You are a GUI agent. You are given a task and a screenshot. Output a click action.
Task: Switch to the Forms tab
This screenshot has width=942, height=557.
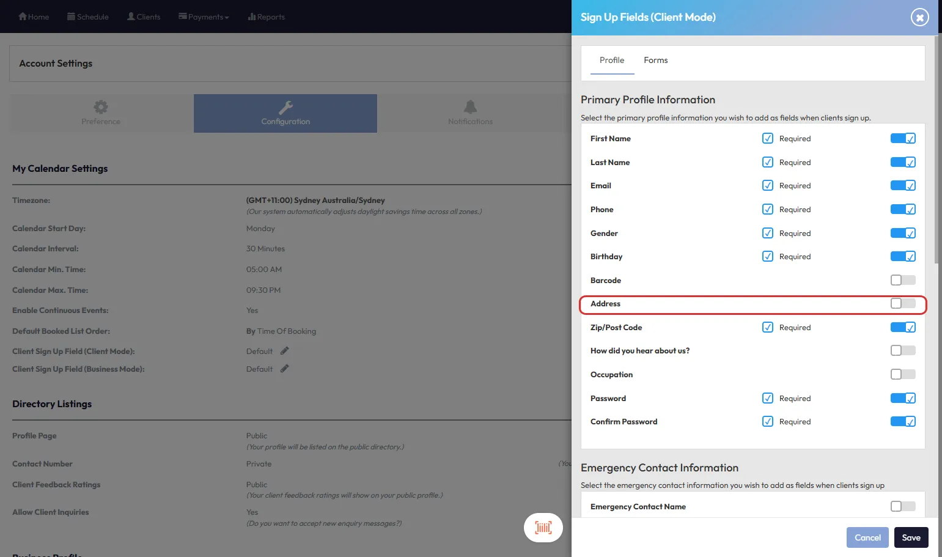[655, 60]
